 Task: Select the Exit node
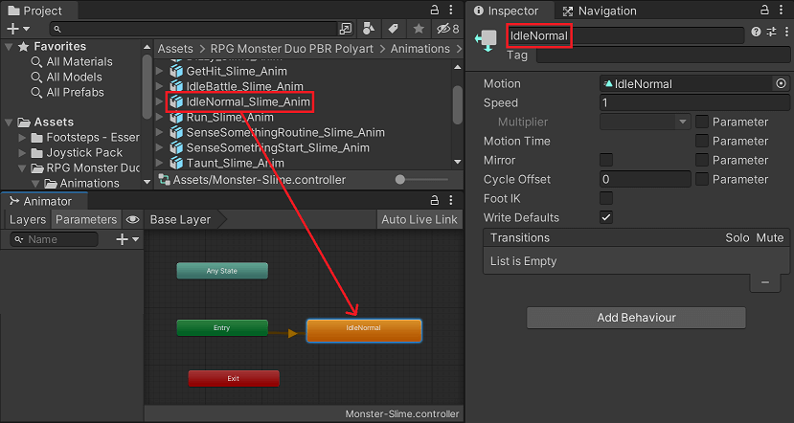[x=234, y=378]
